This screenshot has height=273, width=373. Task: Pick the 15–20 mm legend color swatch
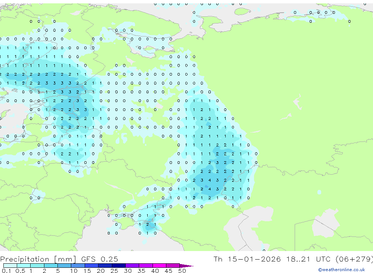pos(91,266)
